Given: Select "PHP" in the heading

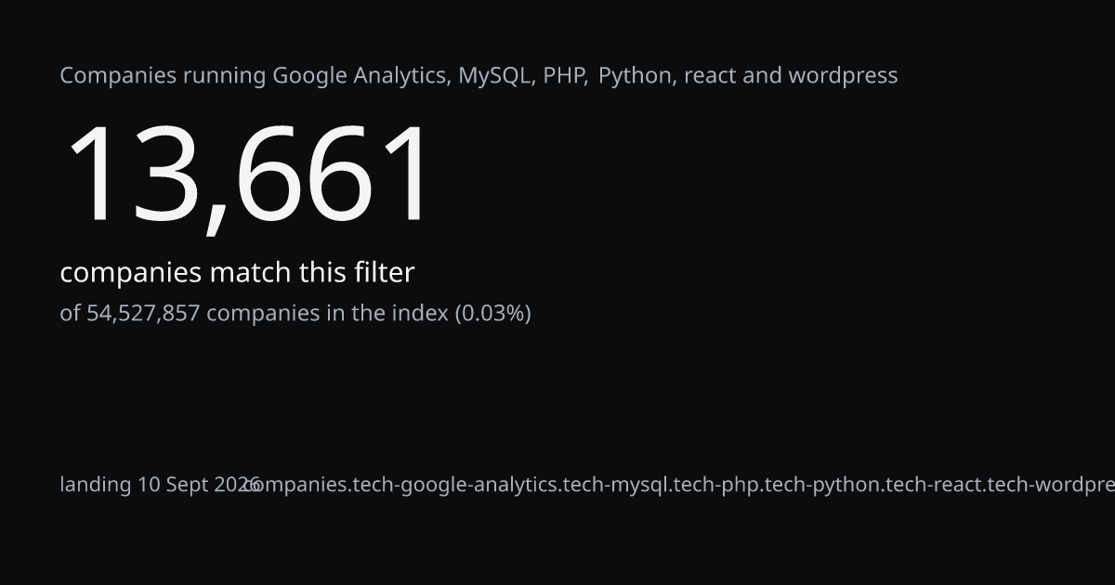Looking at the screenshot, I should 564,76.
